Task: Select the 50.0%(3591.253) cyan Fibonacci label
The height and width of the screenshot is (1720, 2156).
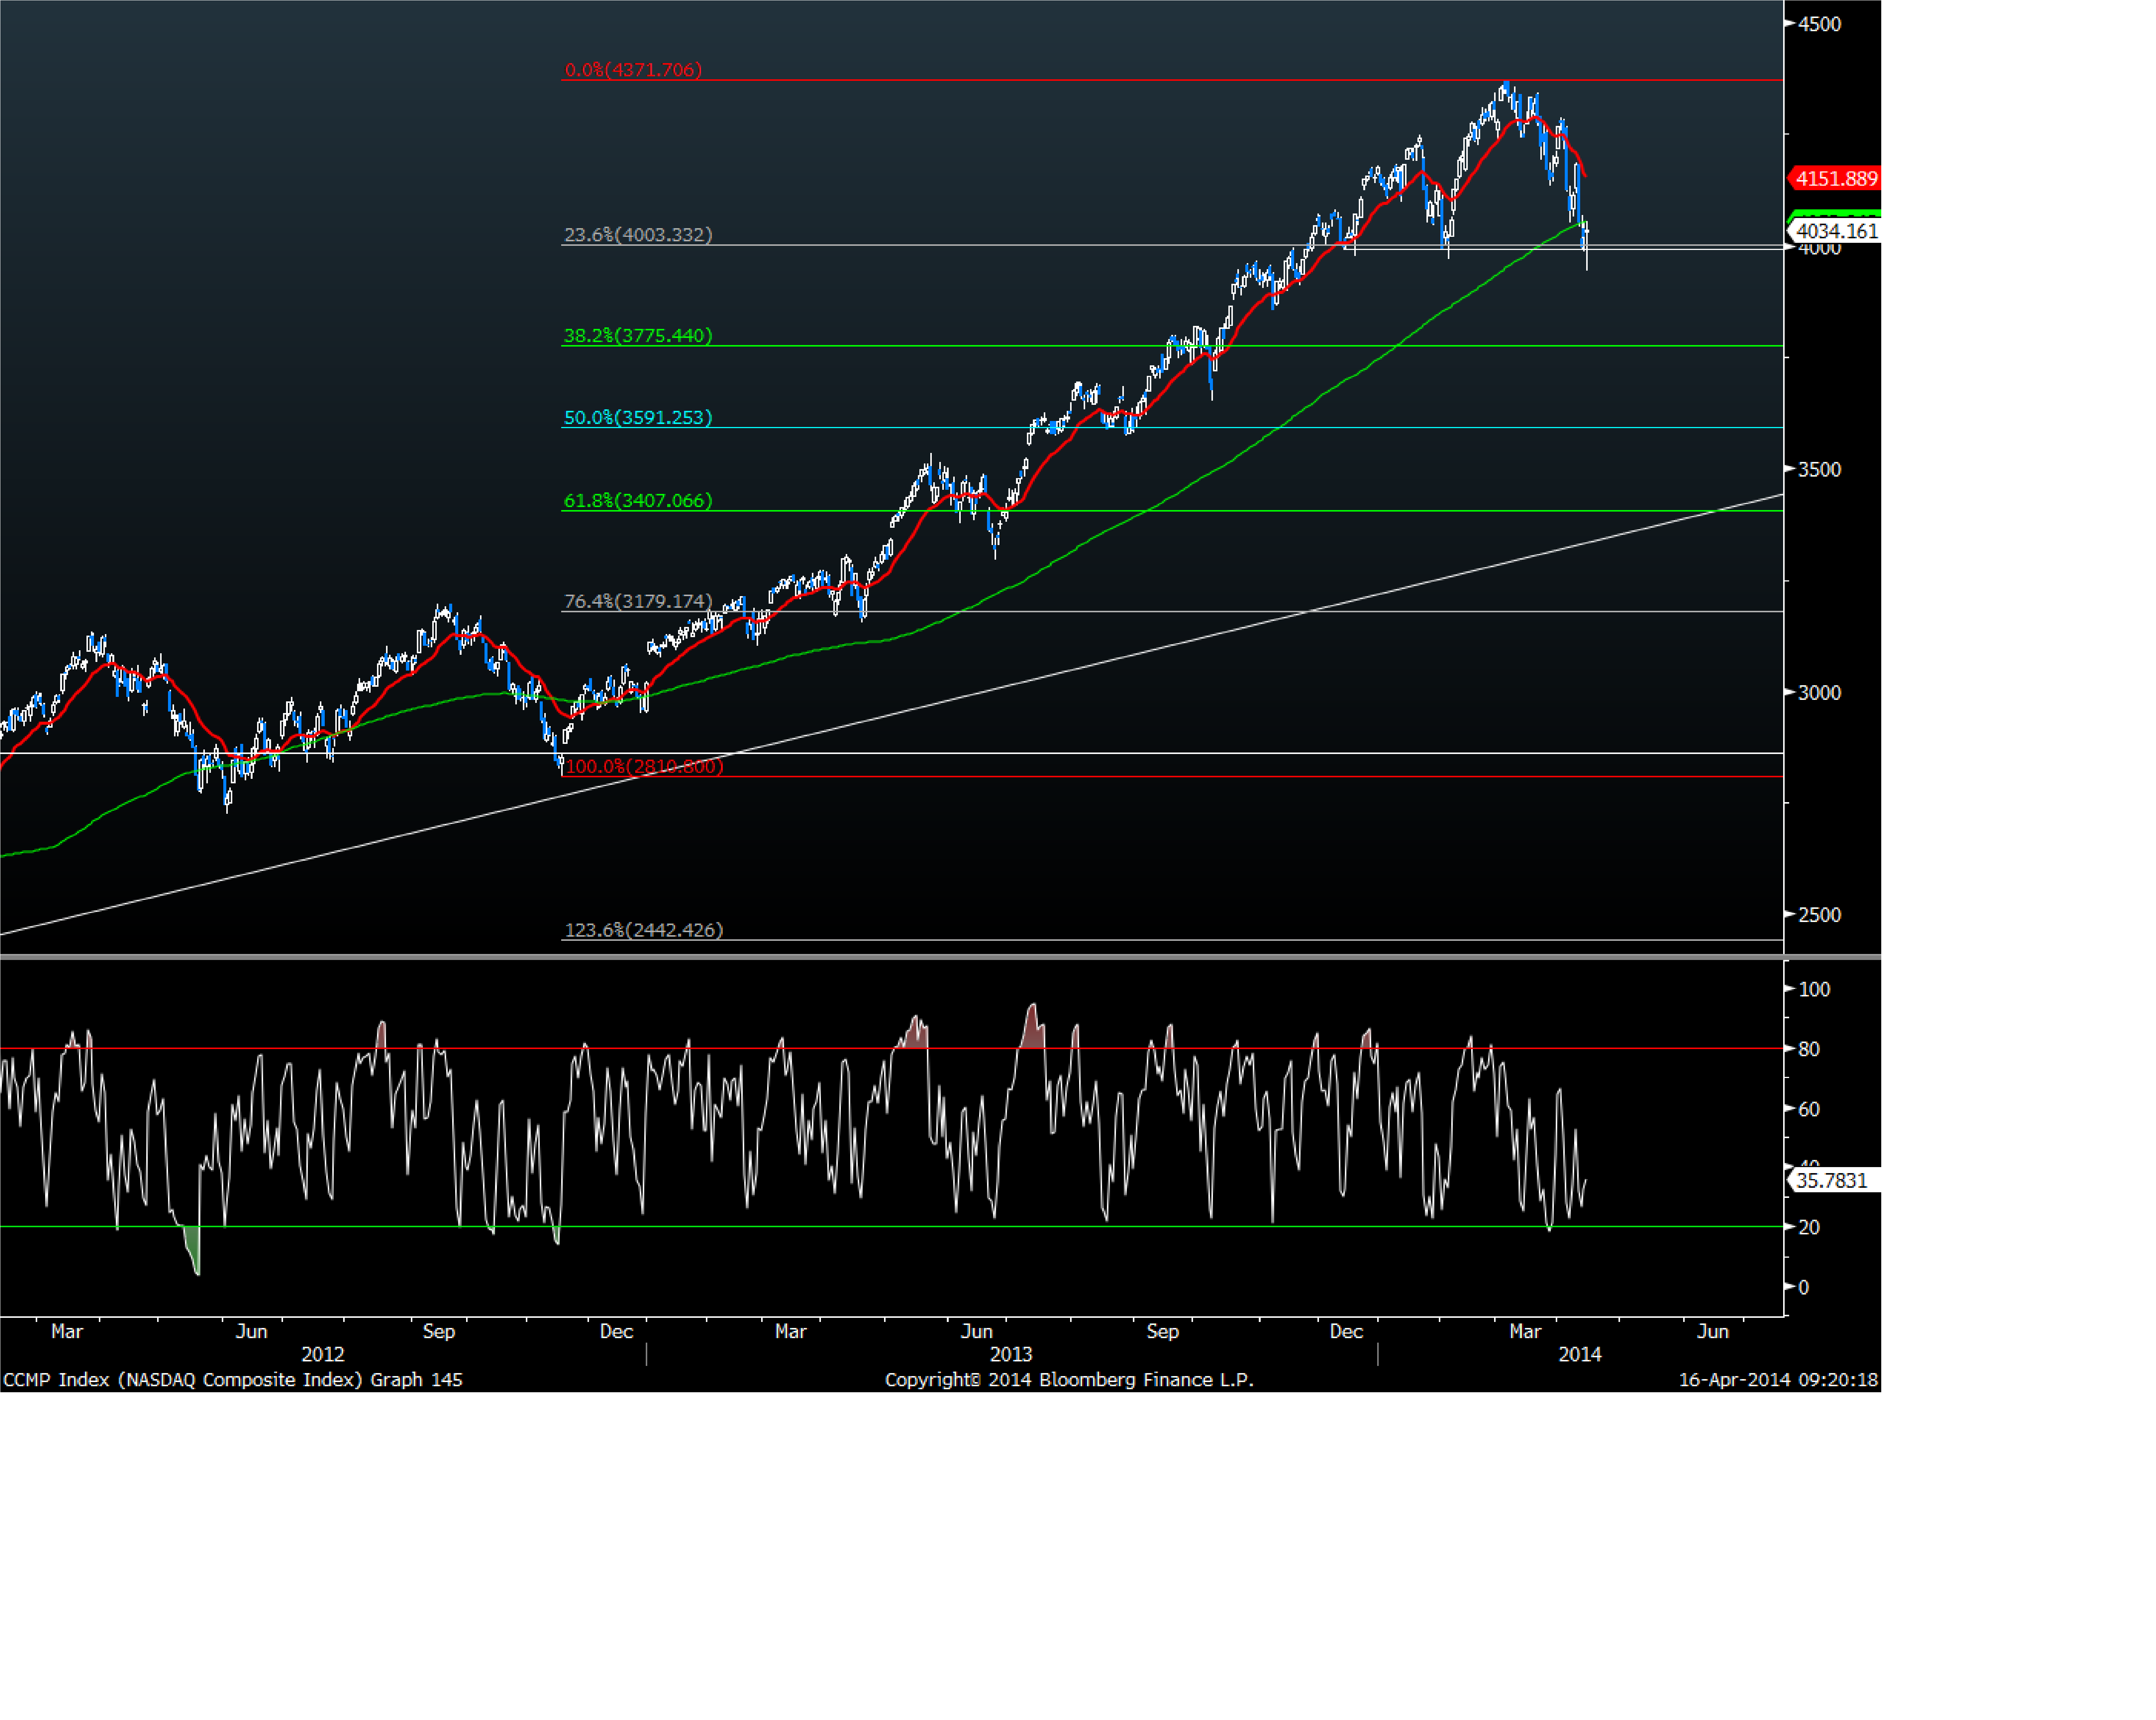Action: 638,418
